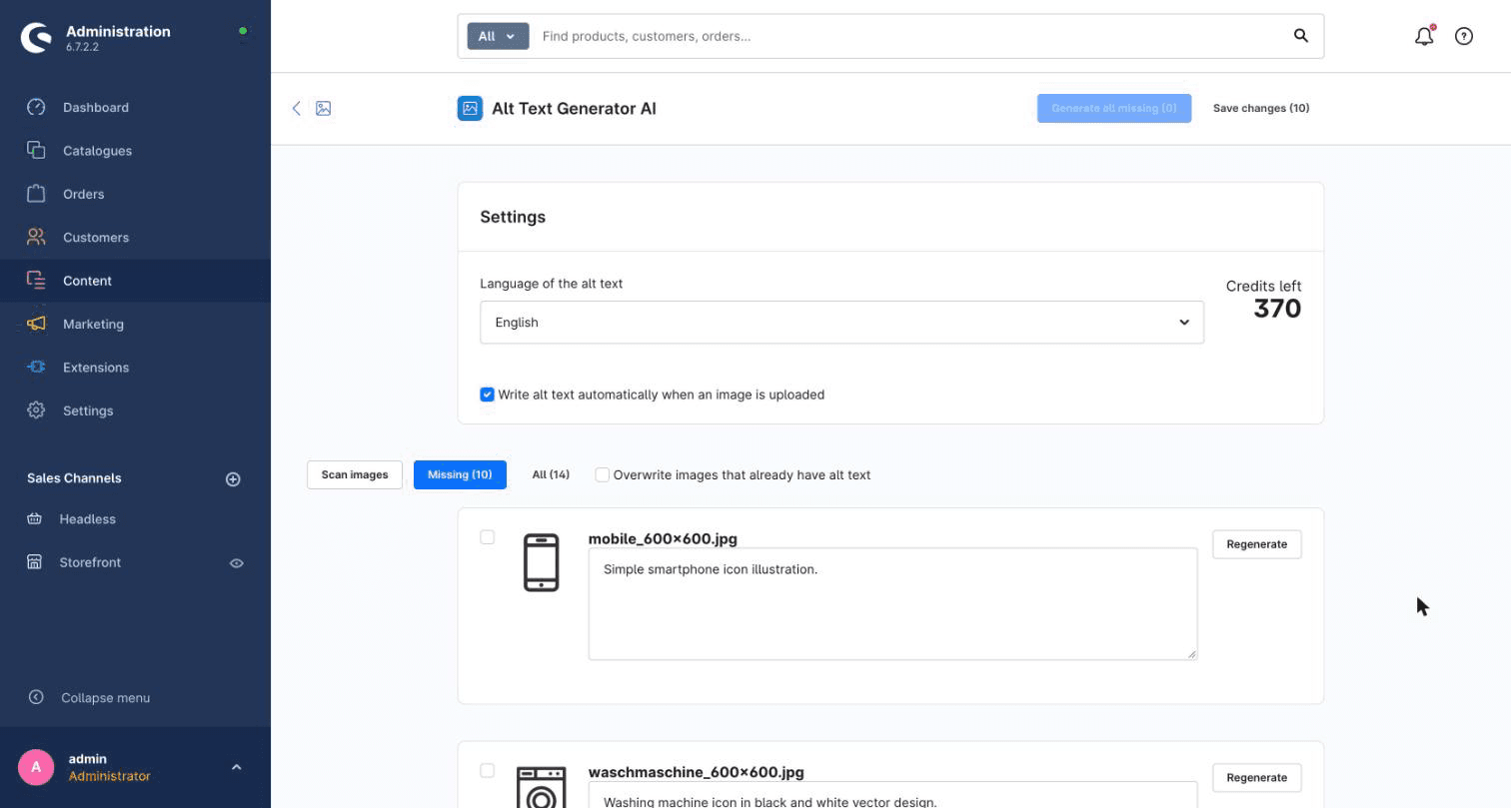Click Save changes (10) button
This screenshot has width=1511, height=808.
[1261, 108]
